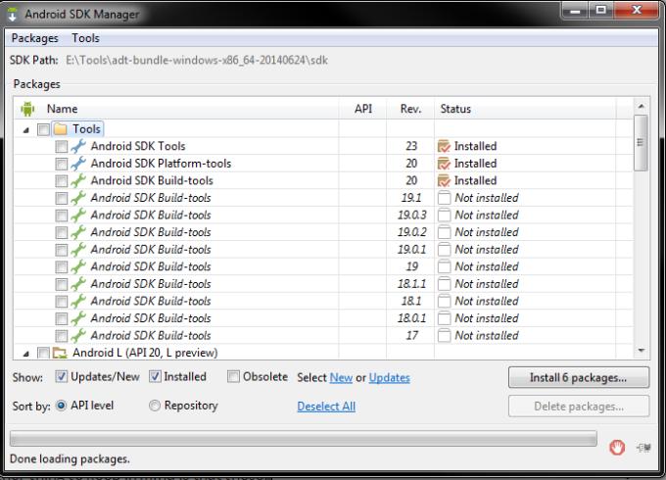The width and height of the screenshot is (666, 480).
Task: Check the Android SDK Tools checkbox
Action: [x=61, y=147]
